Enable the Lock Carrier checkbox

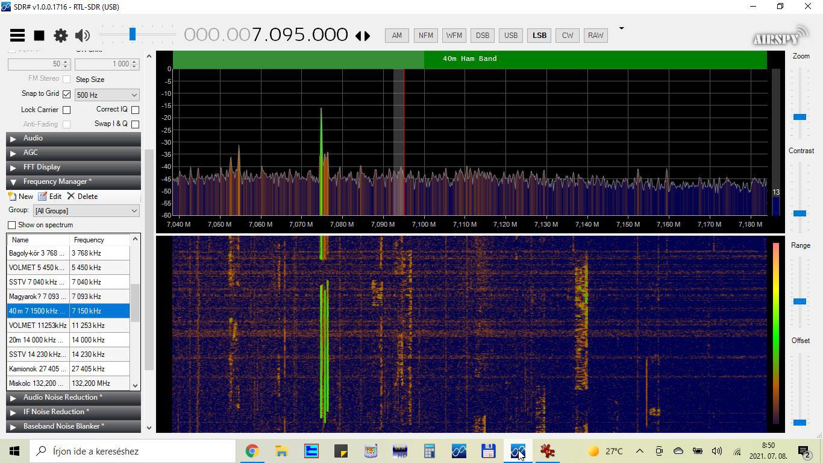click(x=66, y=110)
